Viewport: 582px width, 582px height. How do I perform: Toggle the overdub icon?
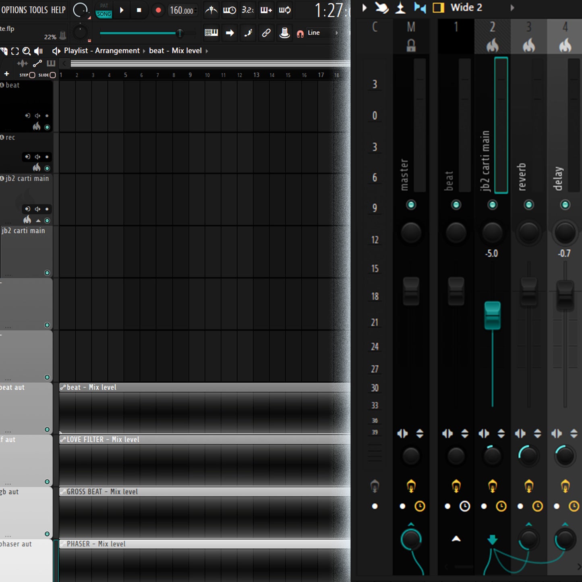point(266,10)
